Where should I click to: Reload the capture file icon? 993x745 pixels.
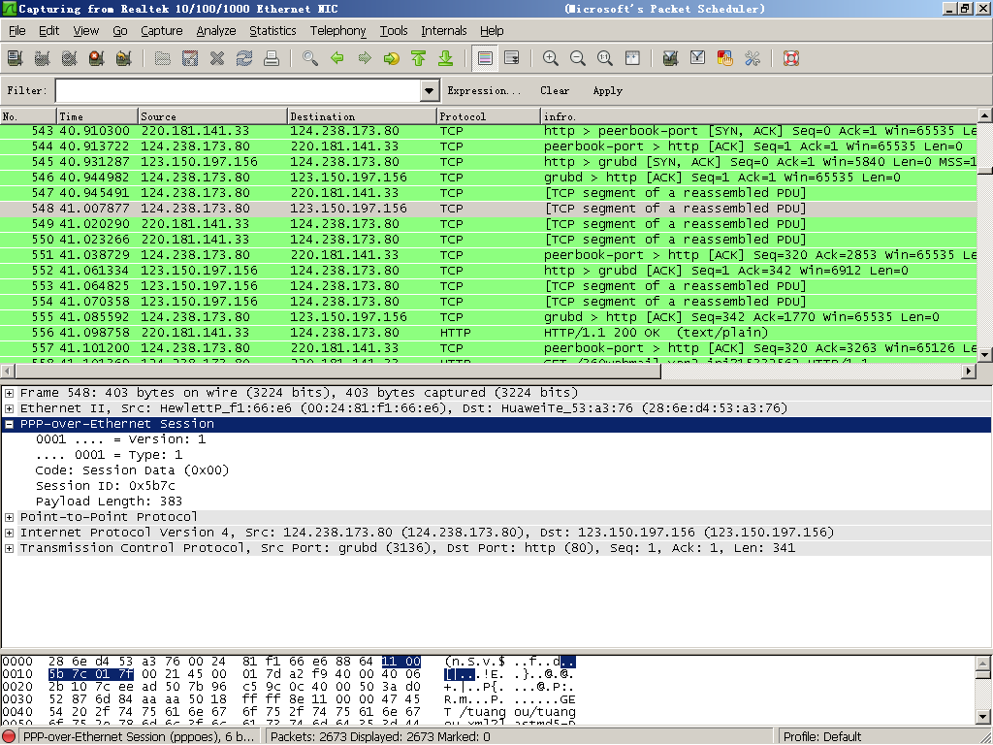(x=244, y=58)
